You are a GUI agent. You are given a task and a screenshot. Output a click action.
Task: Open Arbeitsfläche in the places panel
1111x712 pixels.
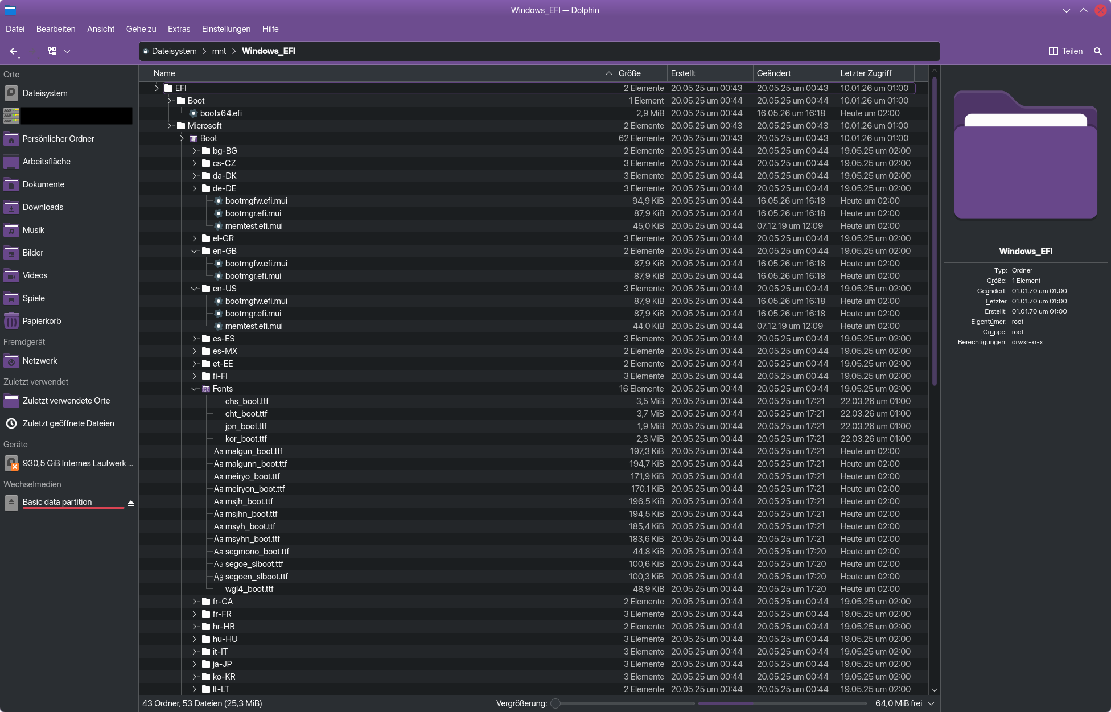[x=68, y=162]
